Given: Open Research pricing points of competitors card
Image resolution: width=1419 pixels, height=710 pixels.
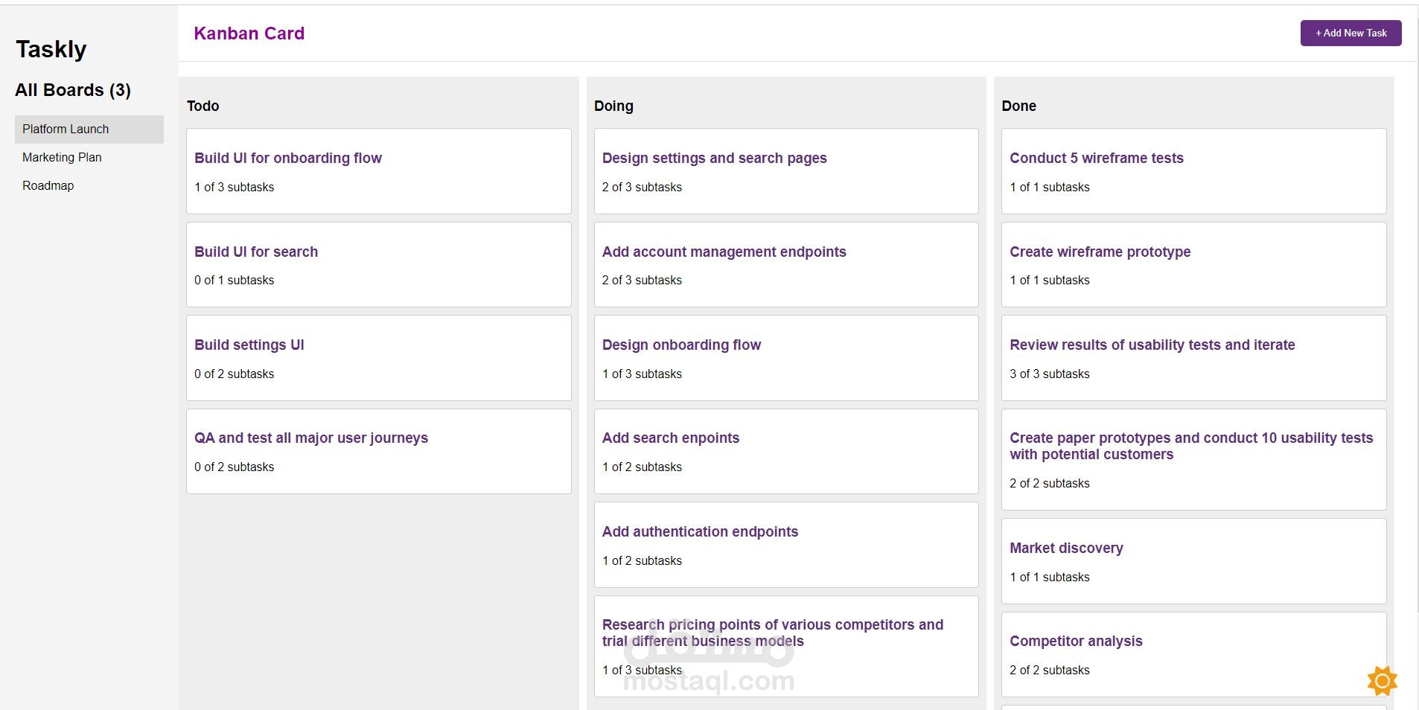Looking at the screenshot, I should coord(785,645).
